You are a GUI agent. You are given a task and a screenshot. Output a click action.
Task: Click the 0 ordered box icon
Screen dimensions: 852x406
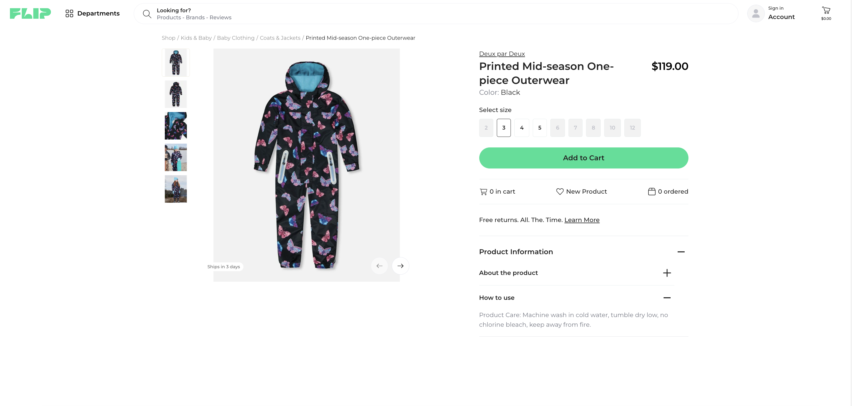[x=652, y=191]
